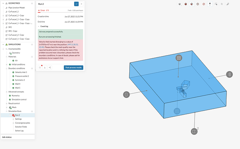The image size is (240, 149).
Task: Click the velocity inlet marker on the right of the model
Action: tap(229, 74)
